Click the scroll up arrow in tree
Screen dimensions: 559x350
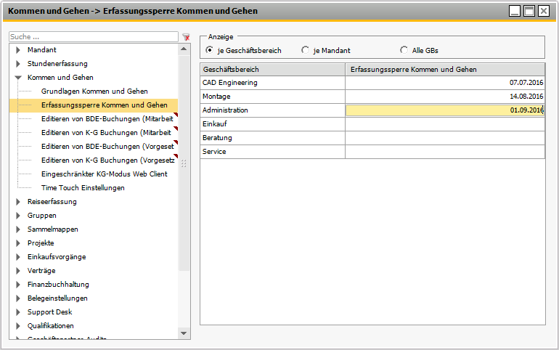pos(184,49)
